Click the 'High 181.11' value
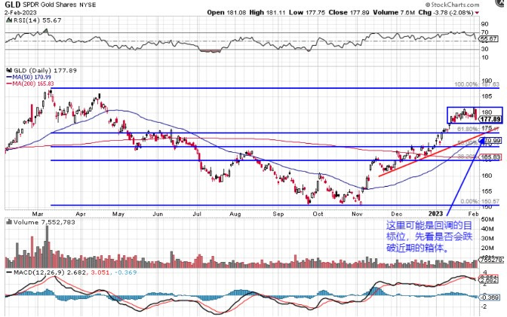This screenshot has height=317, width=507. point(267,13)
